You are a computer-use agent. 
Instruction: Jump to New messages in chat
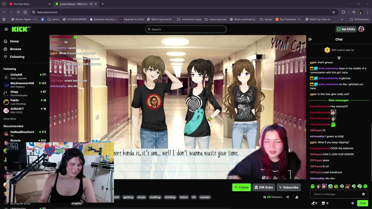pos(339,100)
